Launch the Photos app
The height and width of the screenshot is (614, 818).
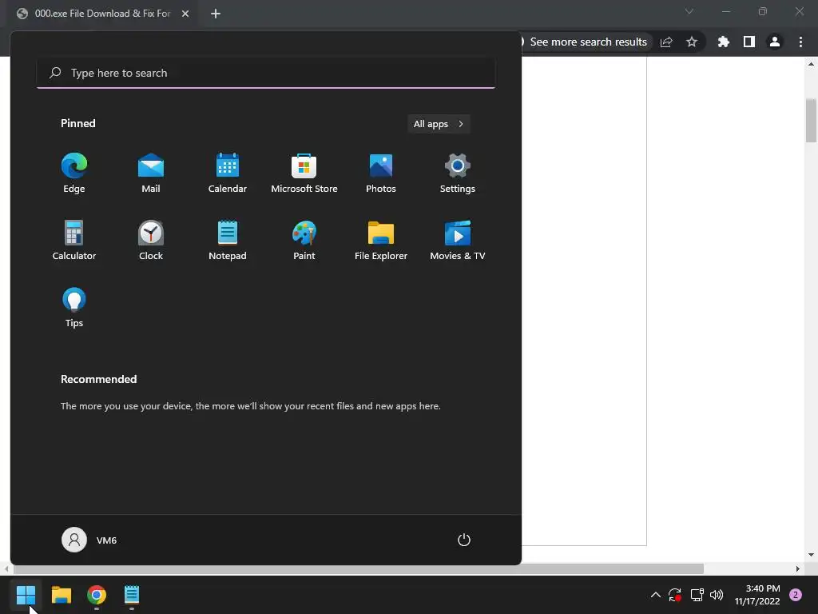click(x=381, y=173)
